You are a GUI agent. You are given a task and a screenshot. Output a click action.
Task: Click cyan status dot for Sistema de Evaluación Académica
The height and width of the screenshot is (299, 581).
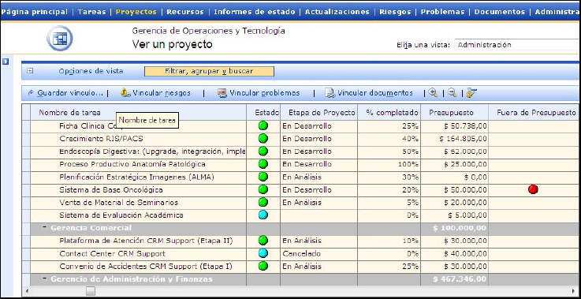[263, 215]
